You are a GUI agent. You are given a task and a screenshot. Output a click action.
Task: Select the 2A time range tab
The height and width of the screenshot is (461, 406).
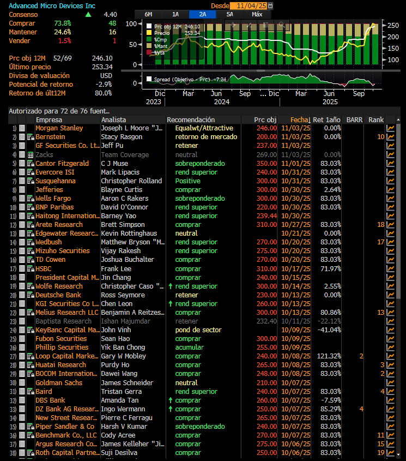[203, 14]
